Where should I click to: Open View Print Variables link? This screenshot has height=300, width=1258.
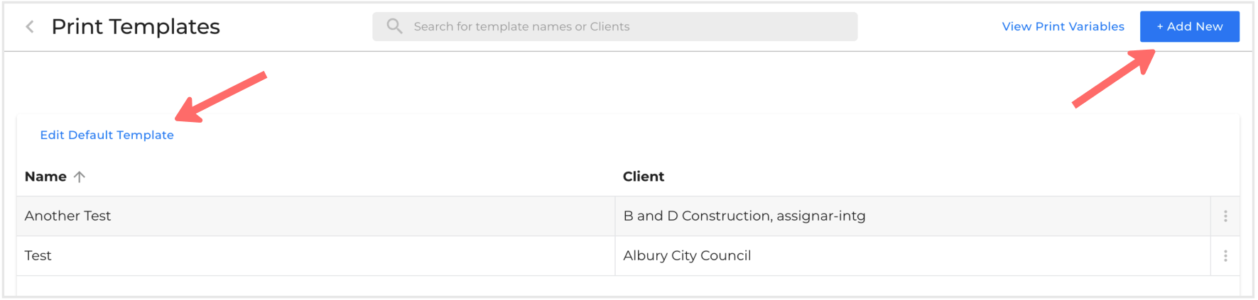tap(1063, 26)
